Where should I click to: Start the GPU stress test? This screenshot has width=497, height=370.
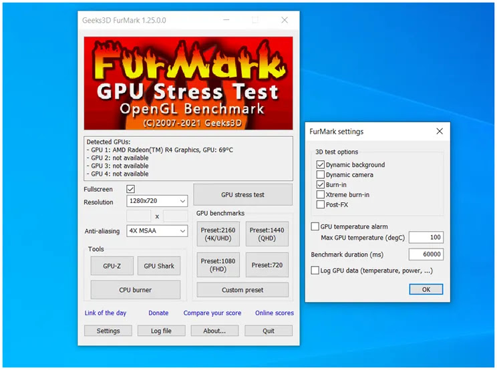242,195
